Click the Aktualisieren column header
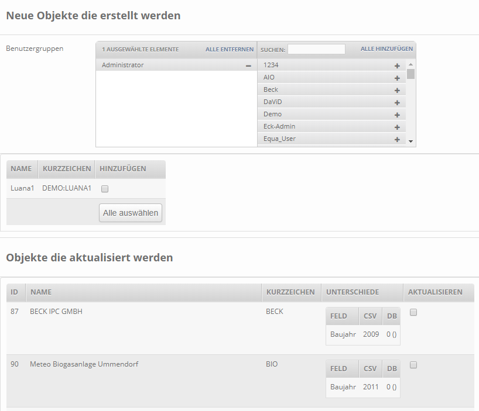 [439, 292]
